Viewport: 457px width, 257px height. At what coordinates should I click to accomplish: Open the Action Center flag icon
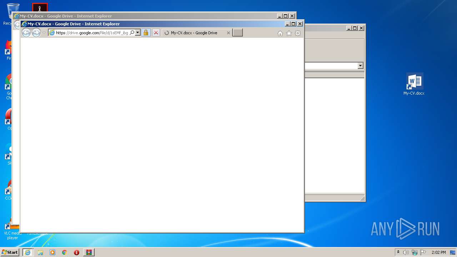pyautogui.click(x=423, y=252)
